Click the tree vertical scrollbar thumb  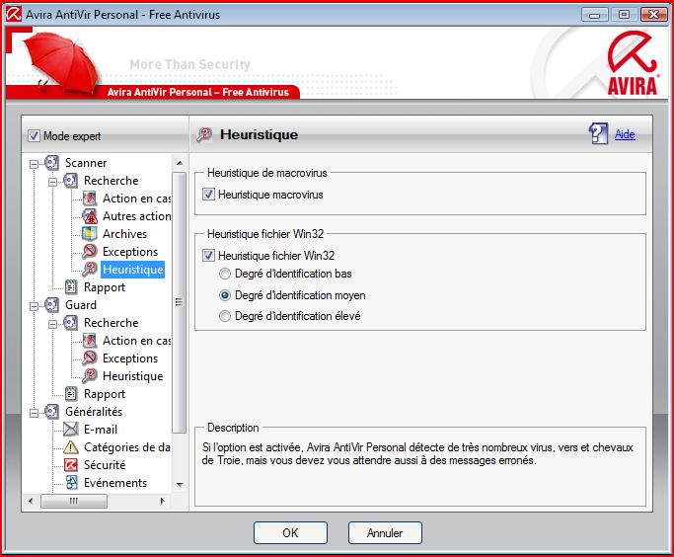[x=180, y=302]
